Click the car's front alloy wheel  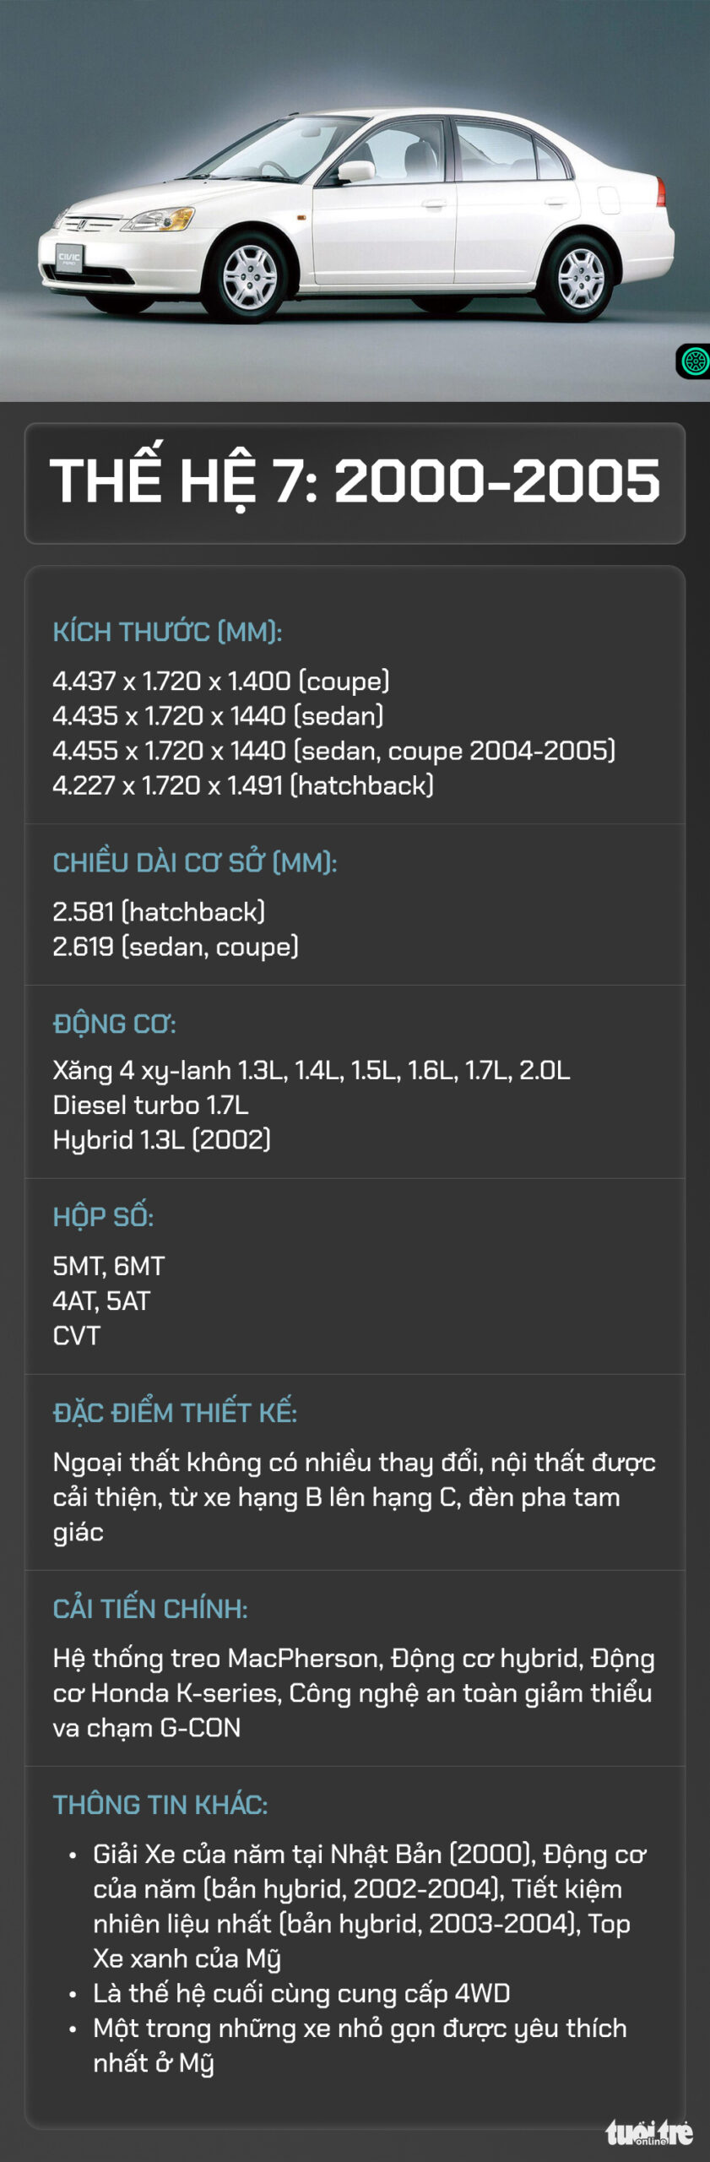click(x=250, y=277)
